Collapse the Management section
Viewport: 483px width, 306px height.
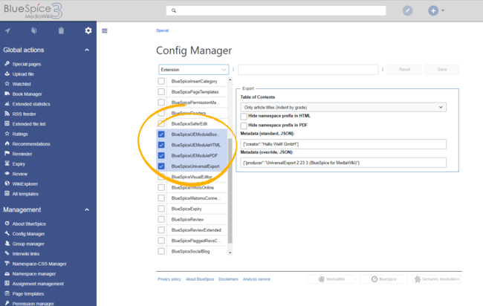pyautogui.click(x=87, y=209)
